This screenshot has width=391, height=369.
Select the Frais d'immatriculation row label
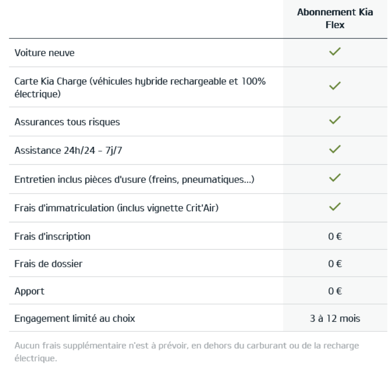pos(116,208)
